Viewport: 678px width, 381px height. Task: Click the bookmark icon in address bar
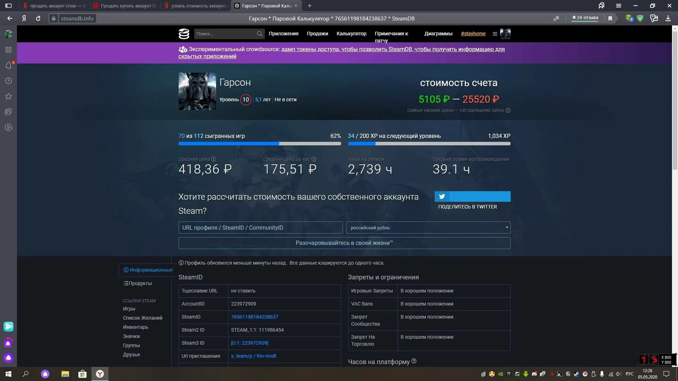610,18
